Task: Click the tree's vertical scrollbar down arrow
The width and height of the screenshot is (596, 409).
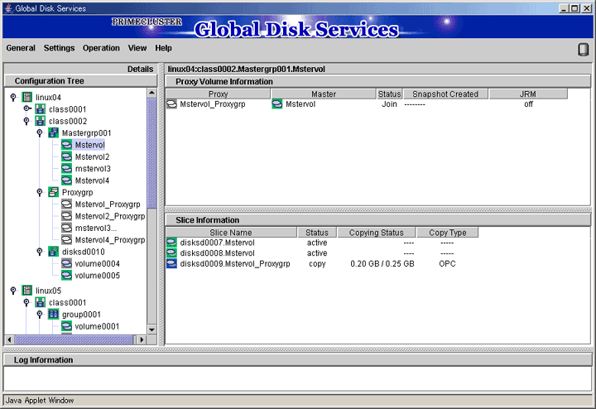Action: coord(151,330)
